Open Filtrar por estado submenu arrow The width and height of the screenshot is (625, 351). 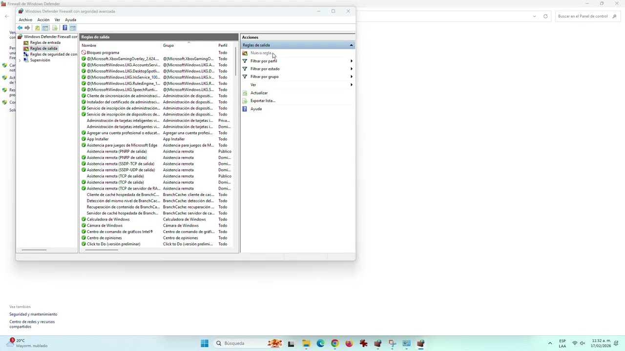point(351,69)
